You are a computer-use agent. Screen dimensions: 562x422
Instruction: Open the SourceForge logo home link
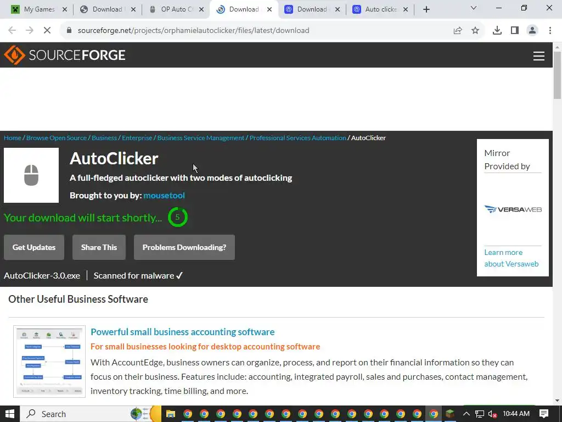click(x=65, y=55)
